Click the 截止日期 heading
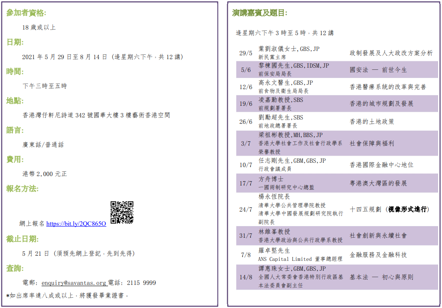 [x=22, y=239]
